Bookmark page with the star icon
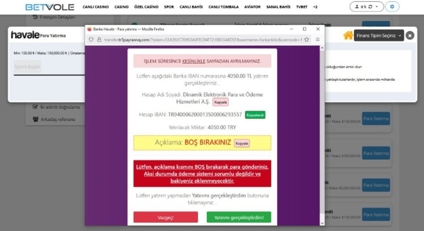This screenshot has height=231, width=424. [x=307, y=39]
